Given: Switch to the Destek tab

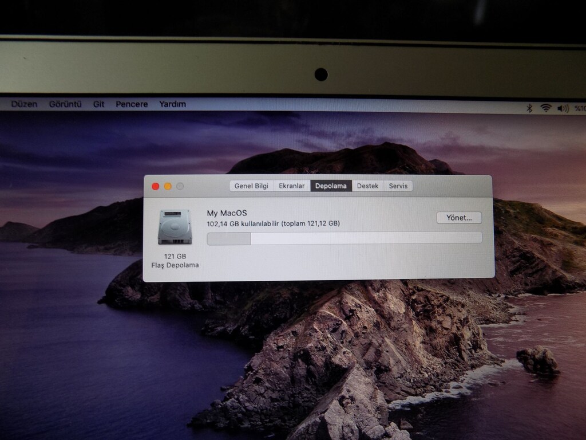Looking at the screenshot, I should (x=368, y=186).
